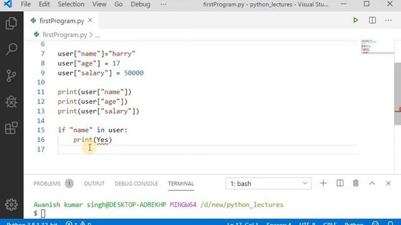Open the Search view in the activity bar
This screenshot has width=401, height=225.
click(11, 49)
